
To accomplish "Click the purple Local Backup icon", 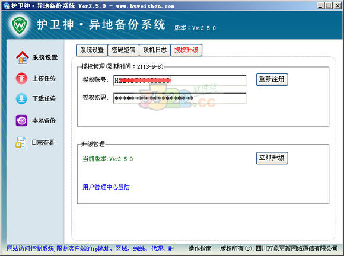I will click(21, 120).
